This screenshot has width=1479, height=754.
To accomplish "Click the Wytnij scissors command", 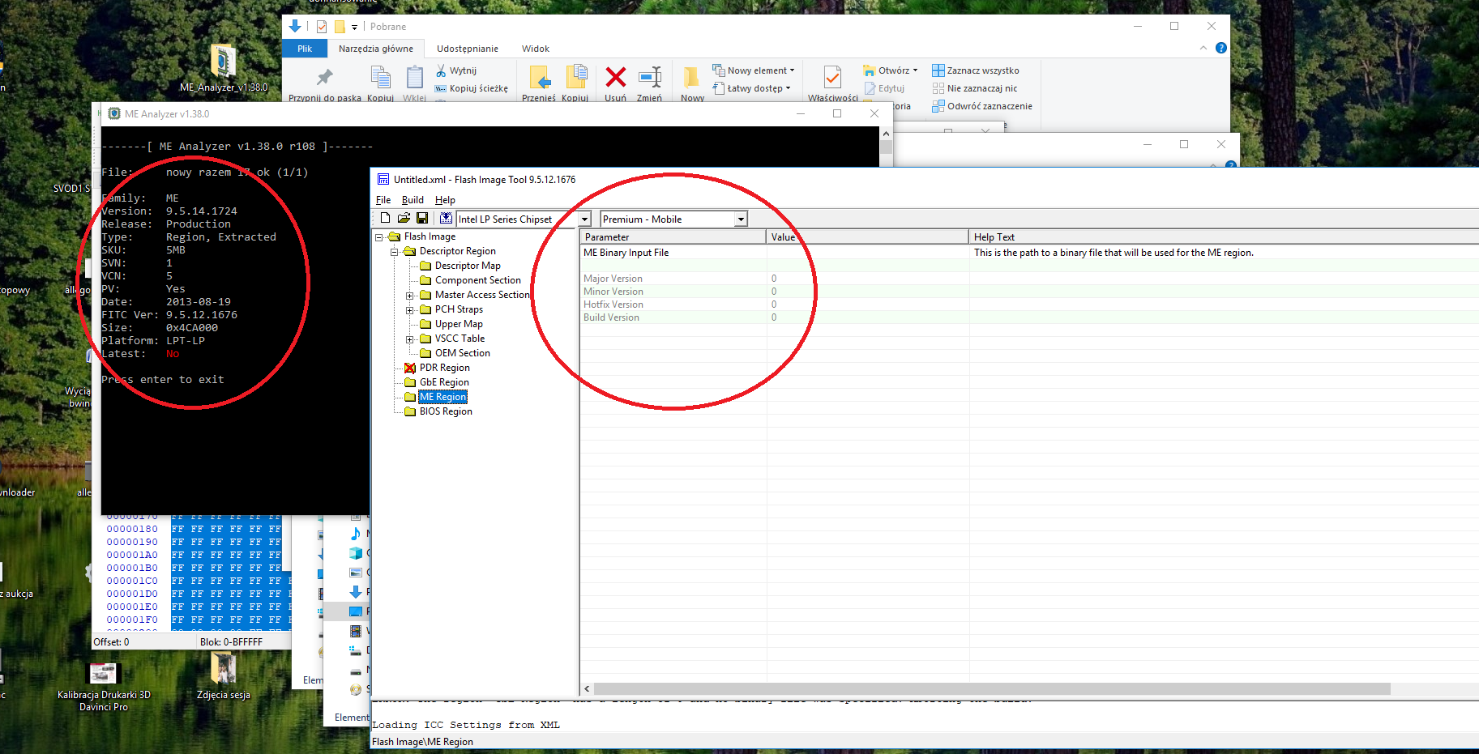I will click(x=456, y=70).
